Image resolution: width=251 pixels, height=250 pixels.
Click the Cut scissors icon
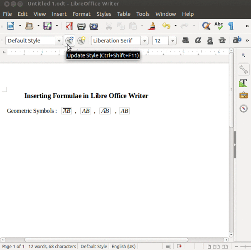click(x=109, y=26)
